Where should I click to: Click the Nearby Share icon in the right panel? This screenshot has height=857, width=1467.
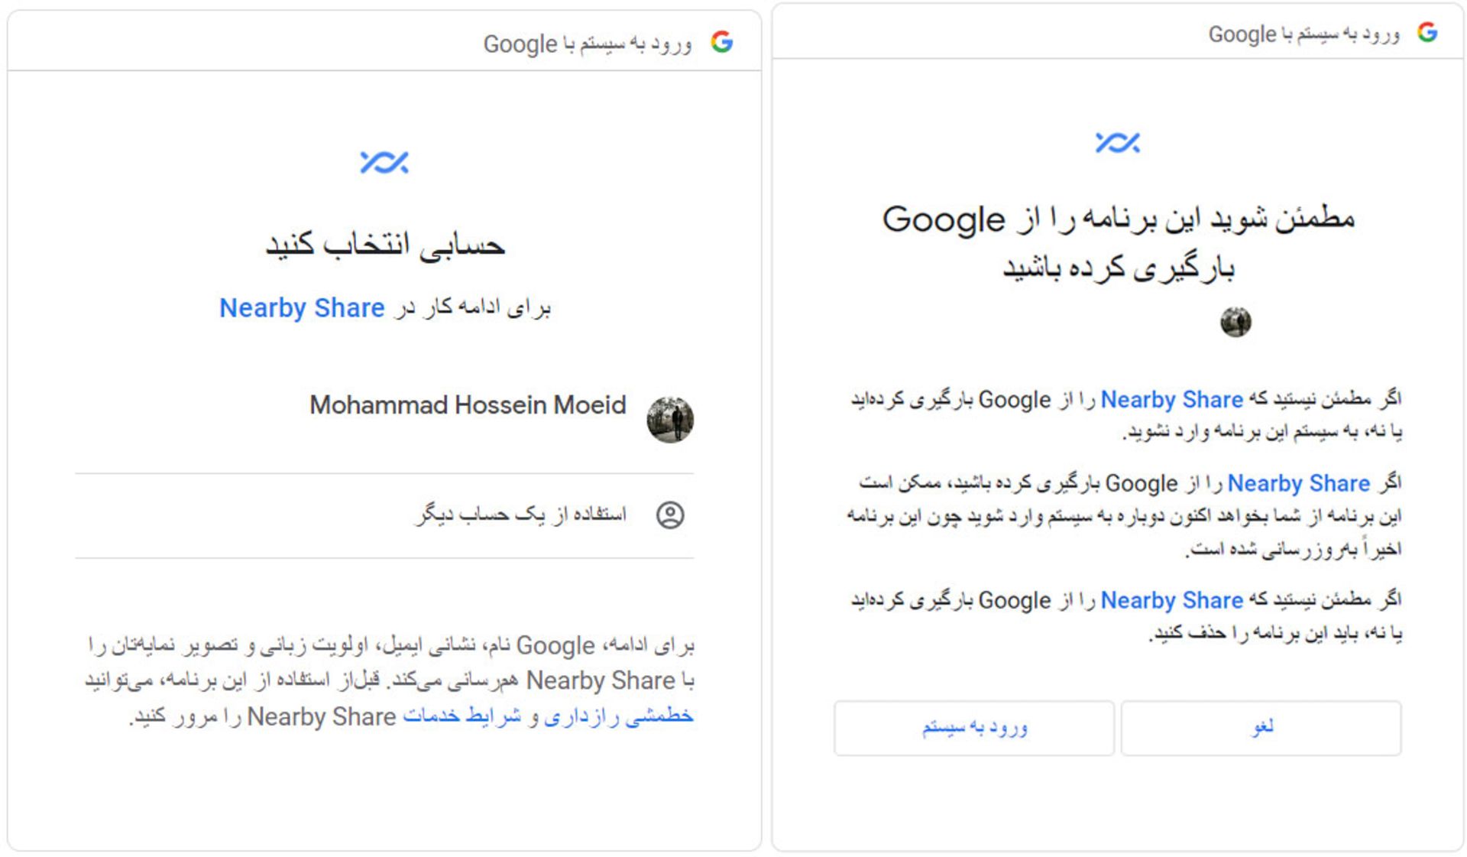point(1117,142)
